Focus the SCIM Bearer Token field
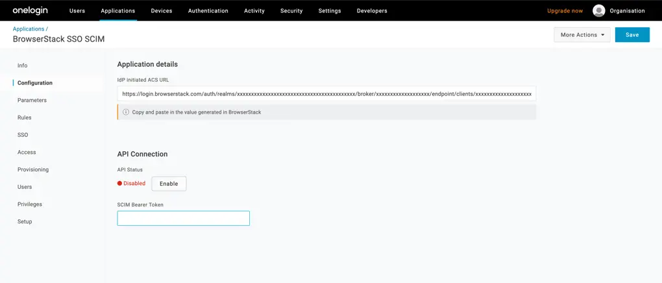The image size is (662, 283). (x=183, y=219)
